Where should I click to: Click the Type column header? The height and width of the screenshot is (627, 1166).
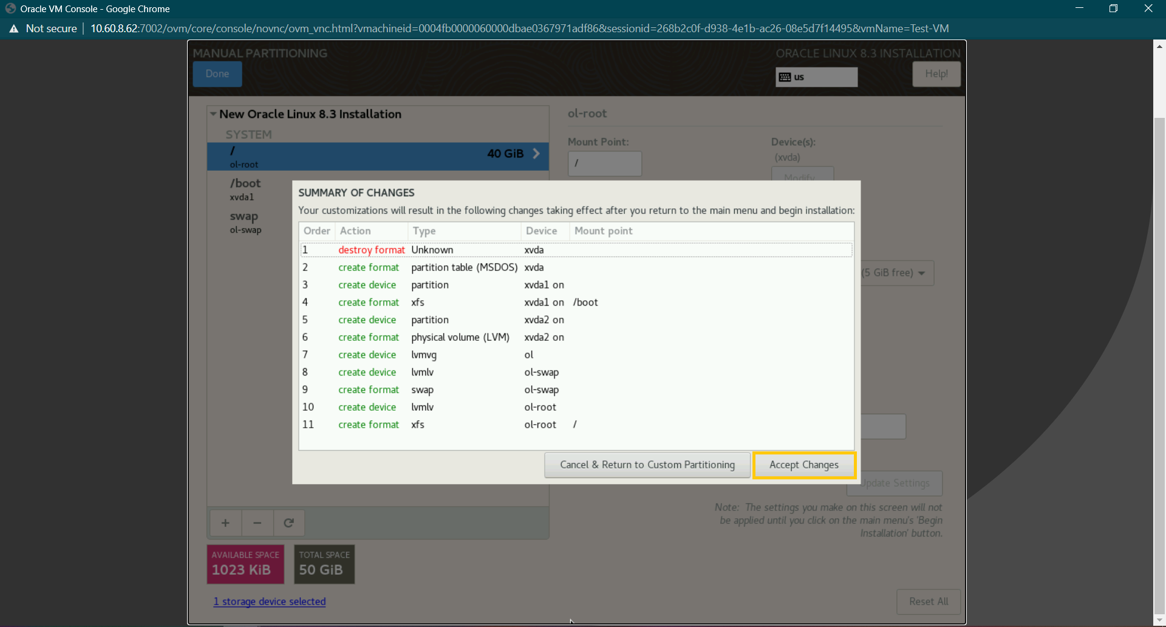tap(465, 231)
